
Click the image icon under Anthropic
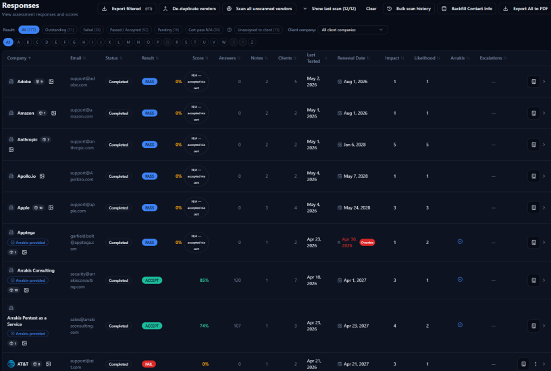11,150
